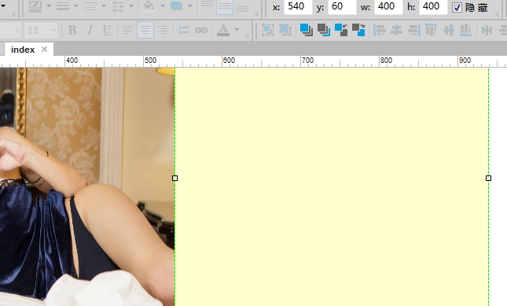Click the Send Backward icon

[x=358, y=30]
